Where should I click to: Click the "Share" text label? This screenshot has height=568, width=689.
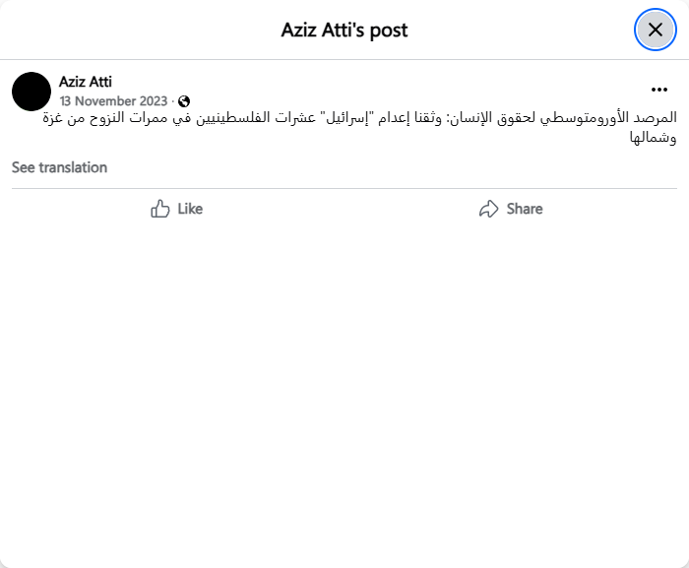pos(525,209)
